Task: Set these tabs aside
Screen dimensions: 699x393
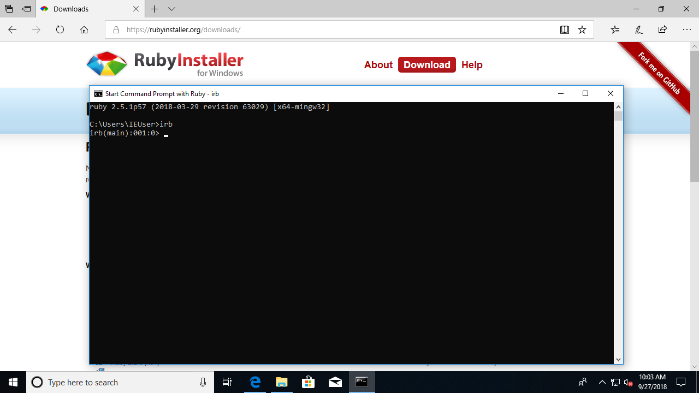Action: (26, 9)
